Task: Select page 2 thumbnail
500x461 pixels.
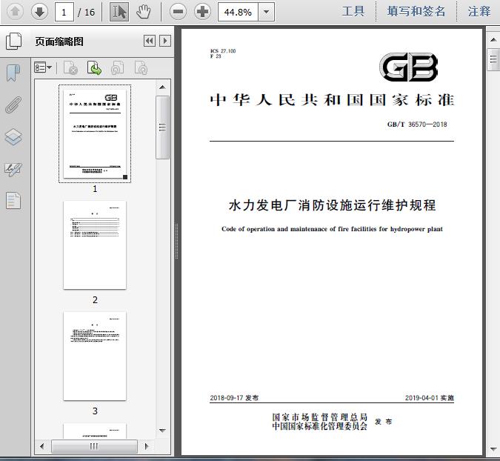Action: coord(95,245)
